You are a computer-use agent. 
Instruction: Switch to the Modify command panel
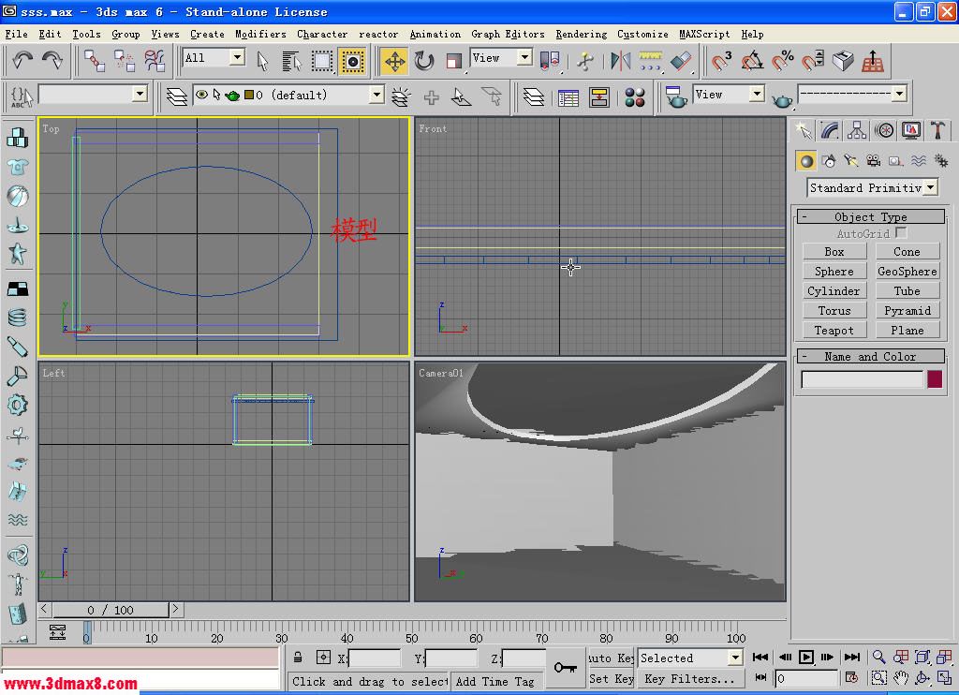(830, 130)
